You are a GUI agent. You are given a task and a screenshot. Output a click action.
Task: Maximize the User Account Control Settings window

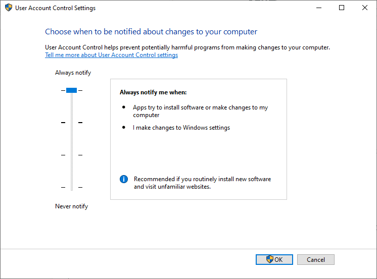point(342,8)
